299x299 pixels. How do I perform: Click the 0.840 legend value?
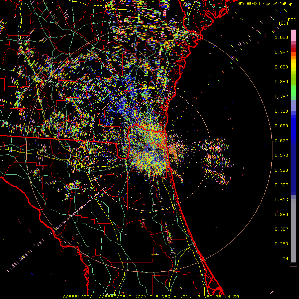point(281,82)
